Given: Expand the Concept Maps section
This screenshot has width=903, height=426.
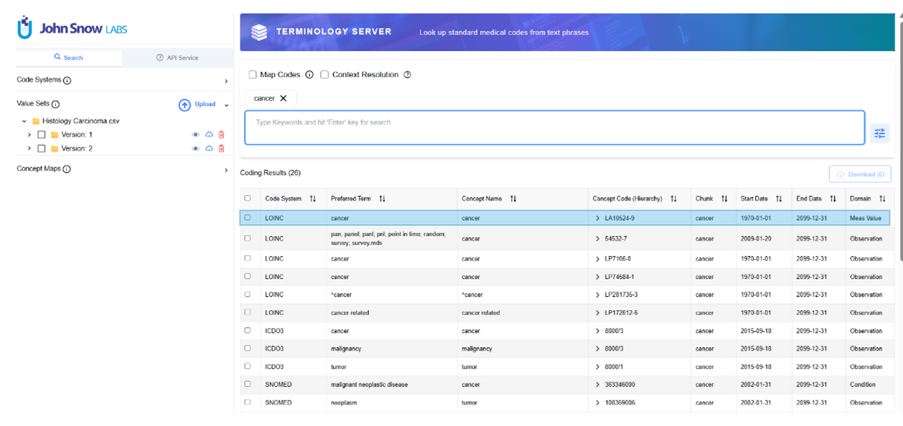Looking at the screenshot, I should pos(226,170).
